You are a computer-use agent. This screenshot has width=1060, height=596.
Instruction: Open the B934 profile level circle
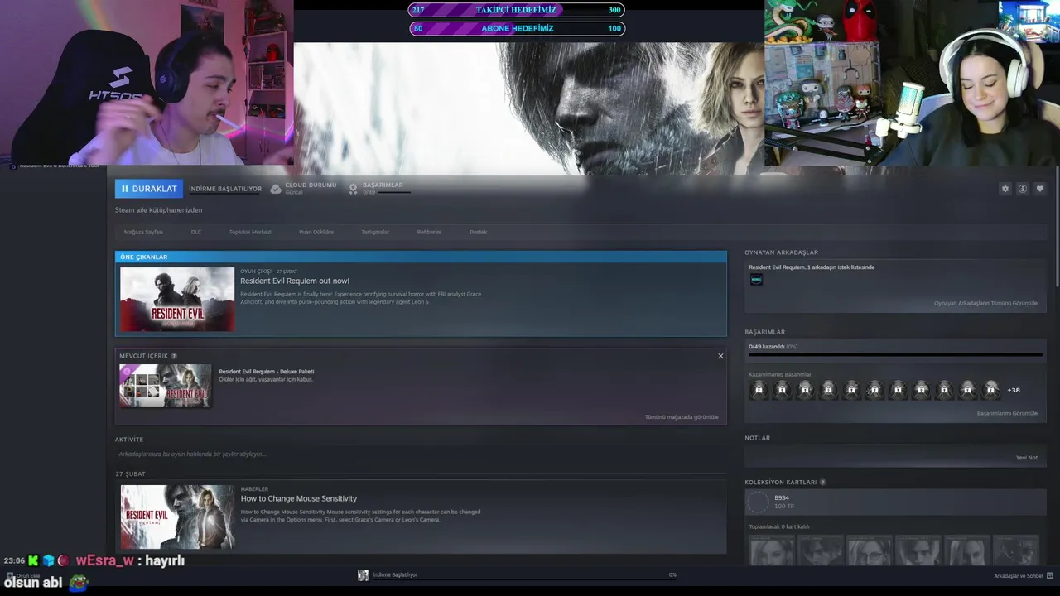[758, 502]
